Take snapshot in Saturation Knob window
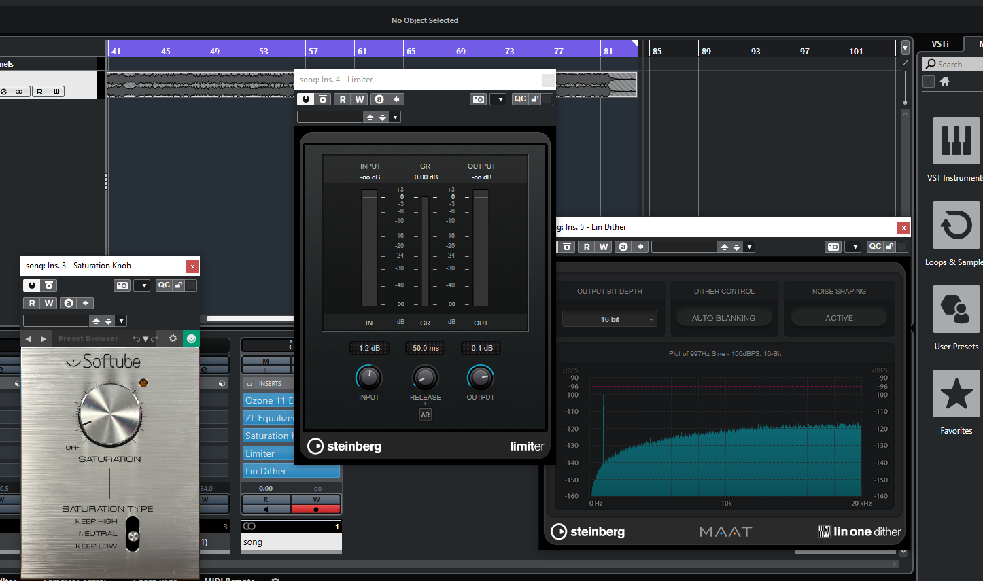The width and height of the screenshot is (983, 581). (x=122, y=285)
